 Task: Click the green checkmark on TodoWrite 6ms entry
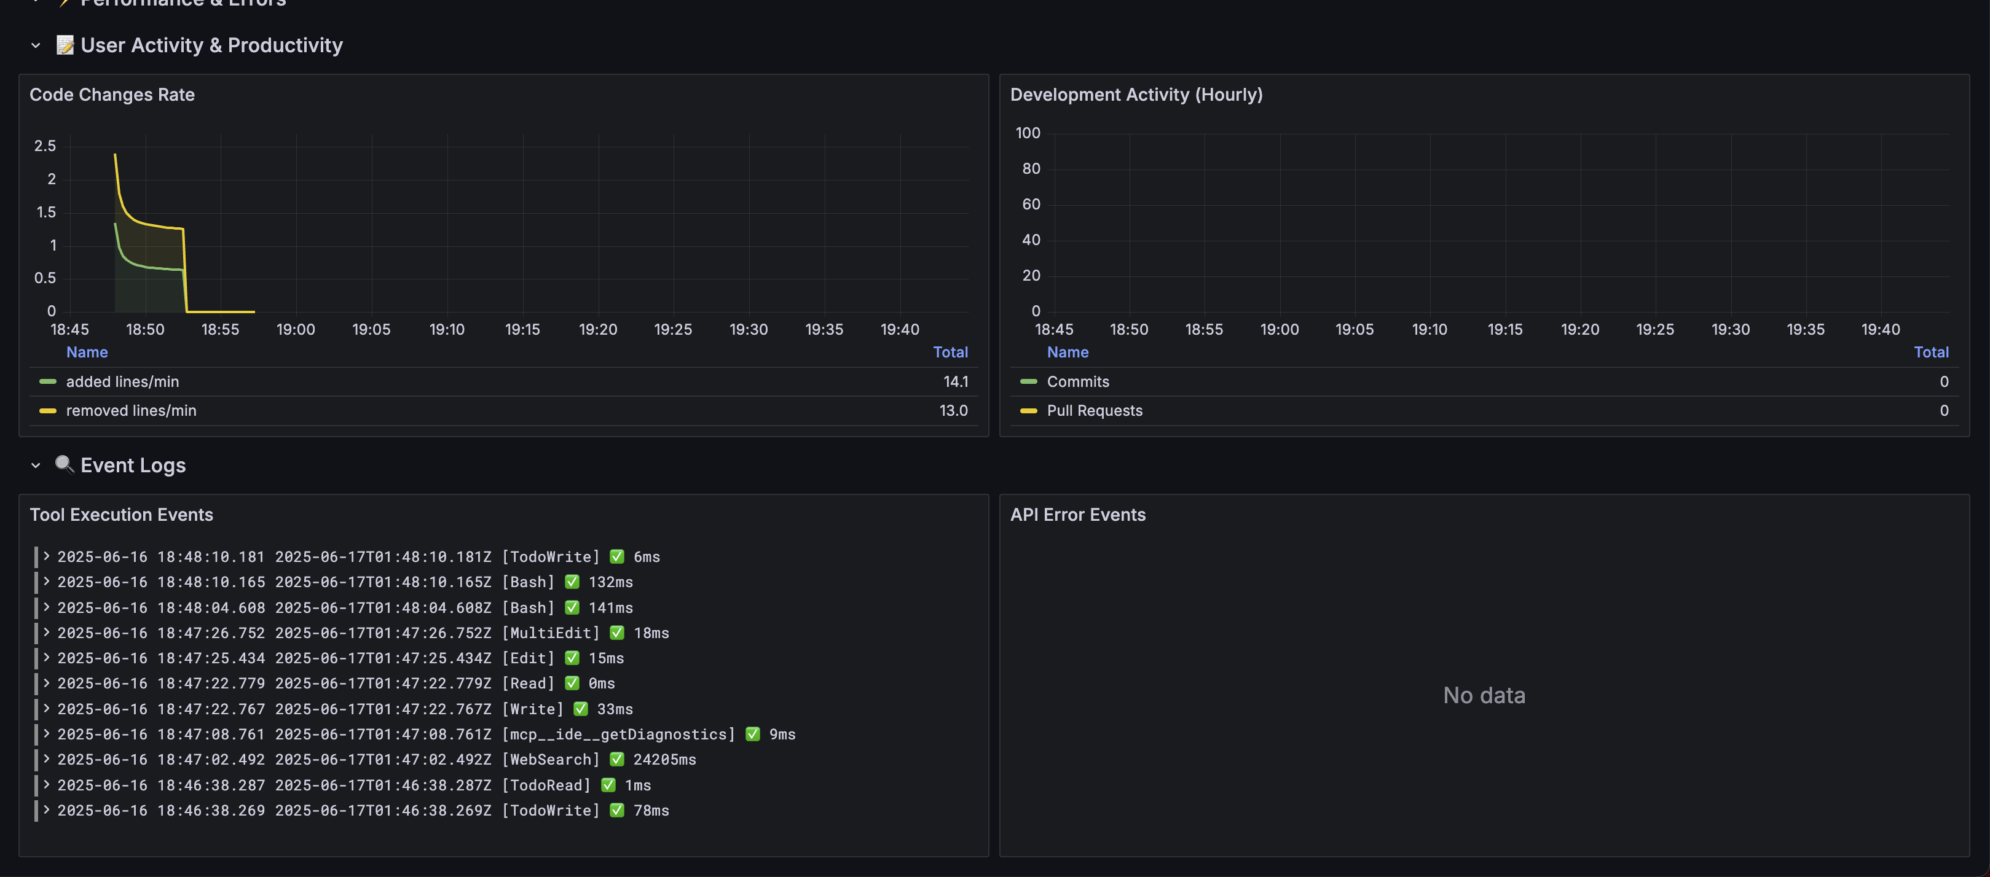point(616,556)
